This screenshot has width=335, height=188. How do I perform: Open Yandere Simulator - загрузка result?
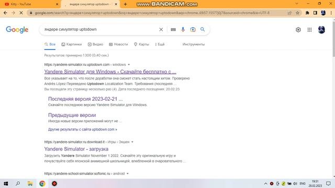click(76, 149)
